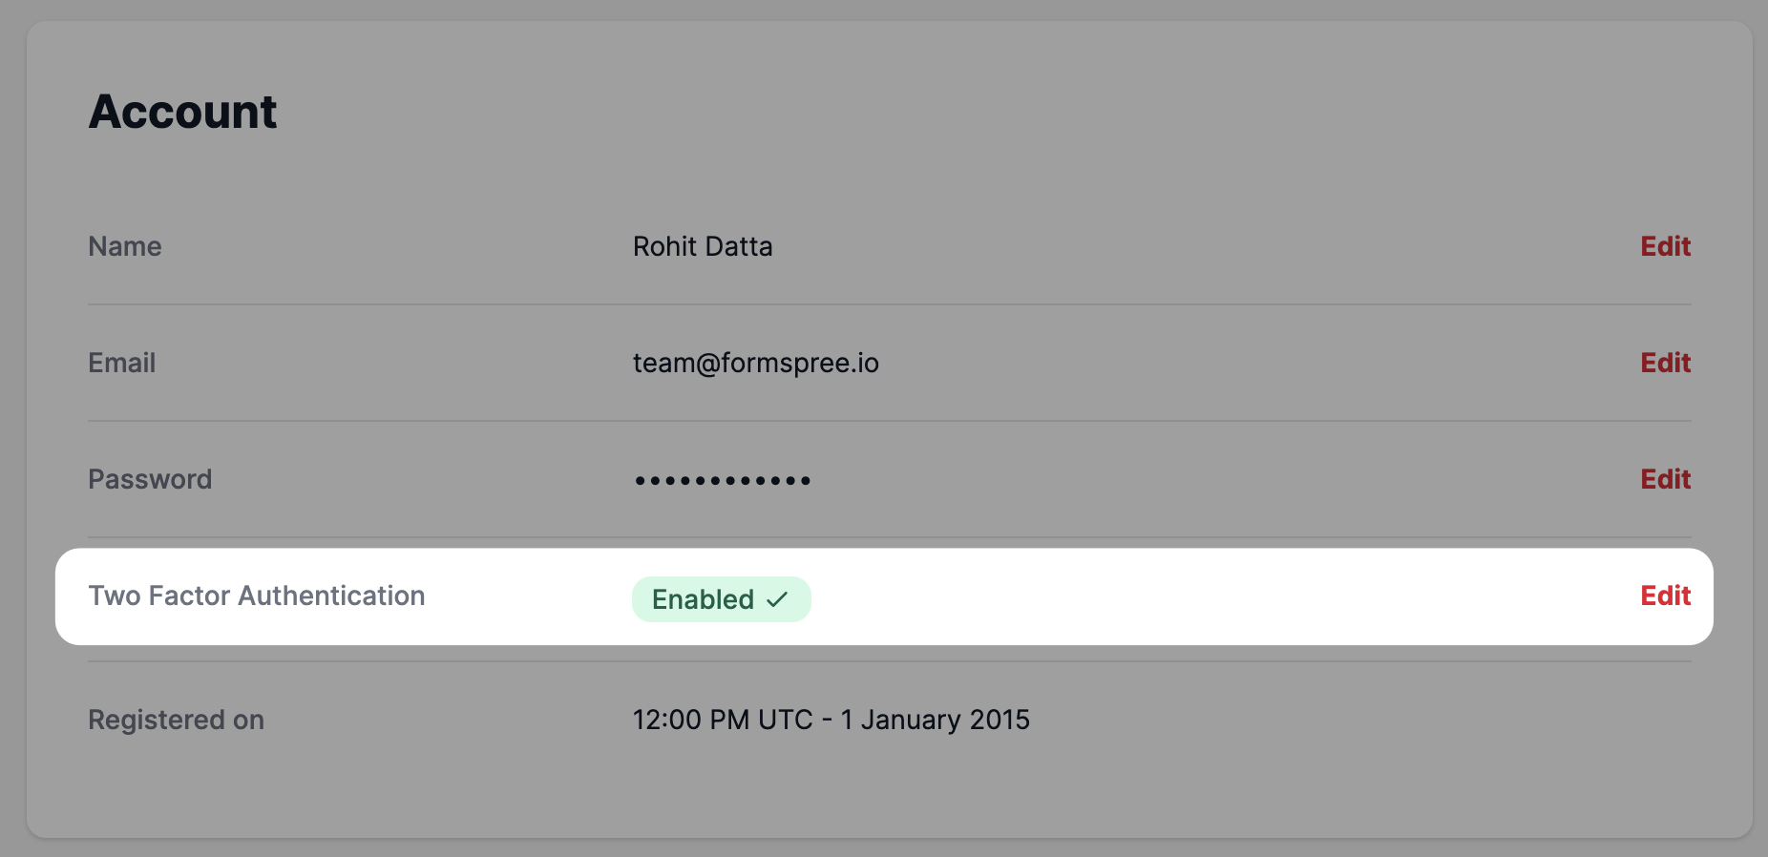1768x857 pixels.
Task: Open the Password Edit link
Action: click(1665, 479)
